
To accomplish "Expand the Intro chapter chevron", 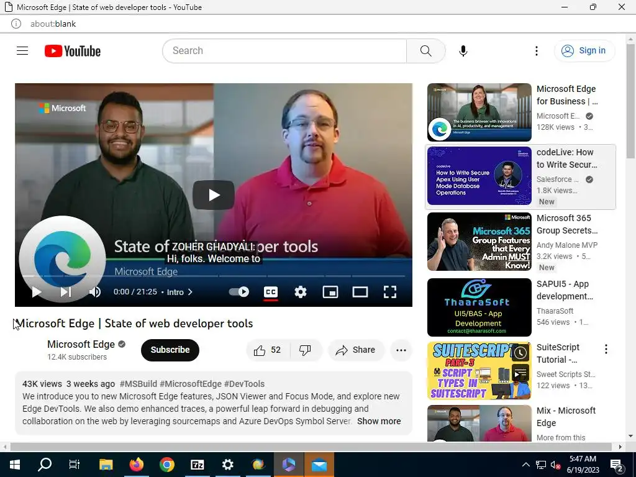I will (x=190, y=292).
